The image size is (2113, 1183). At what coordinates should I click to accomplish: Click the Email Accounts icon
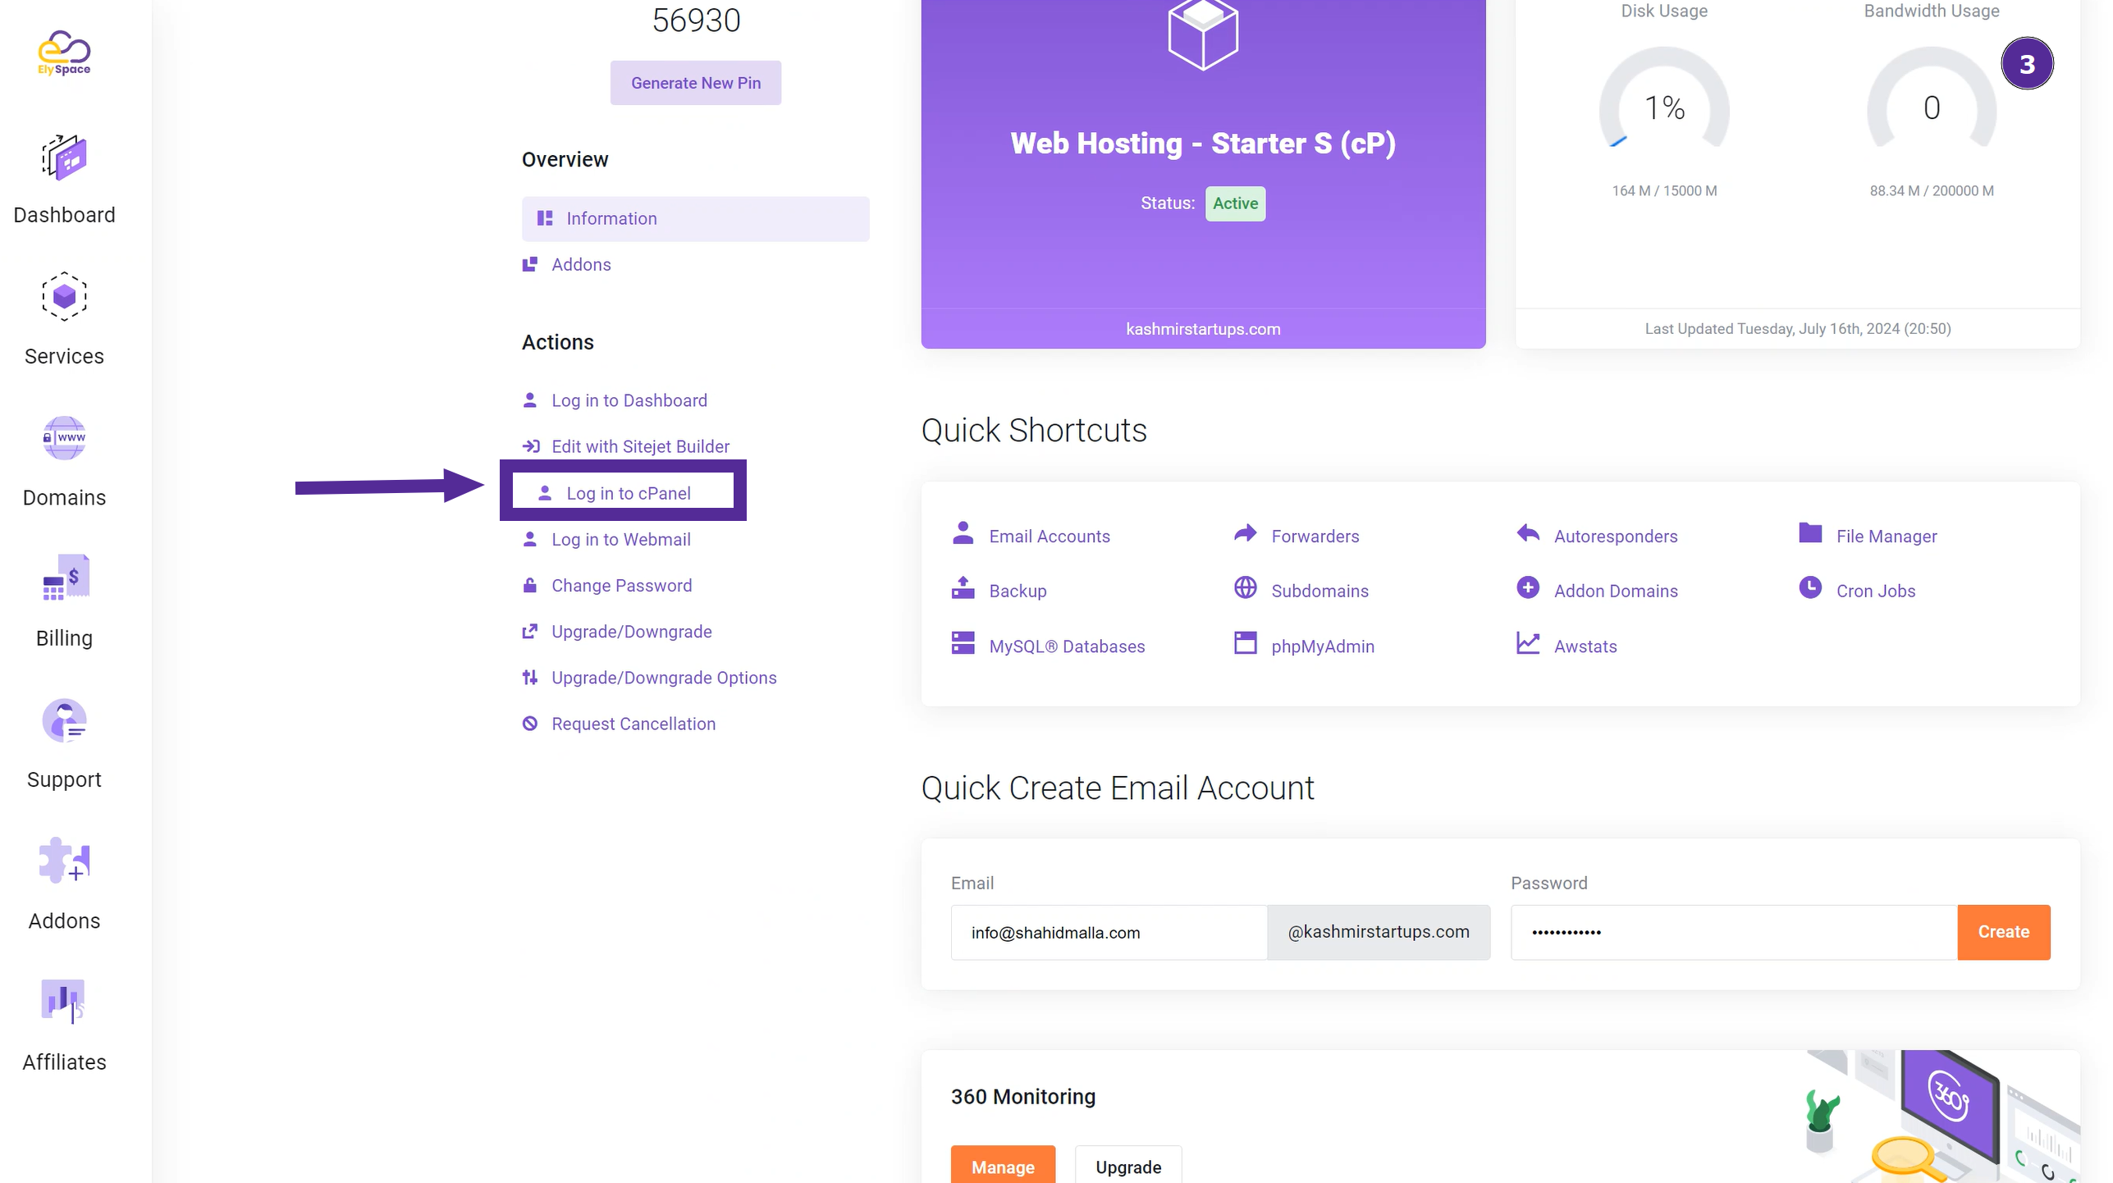click(x=963, y=534)
